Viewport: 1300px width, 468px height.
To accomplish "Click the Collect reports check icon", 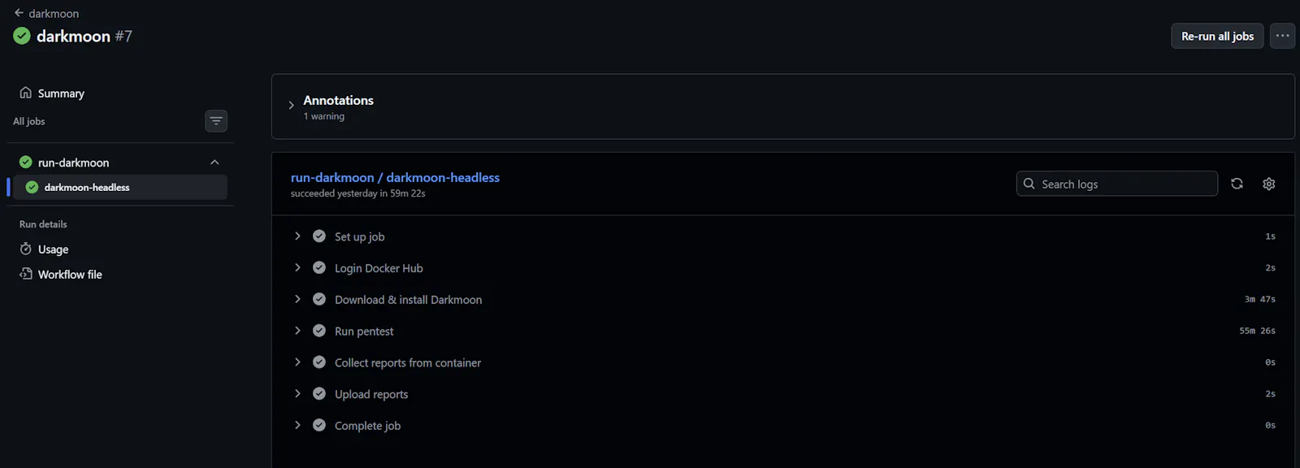I will click(319, 362).
